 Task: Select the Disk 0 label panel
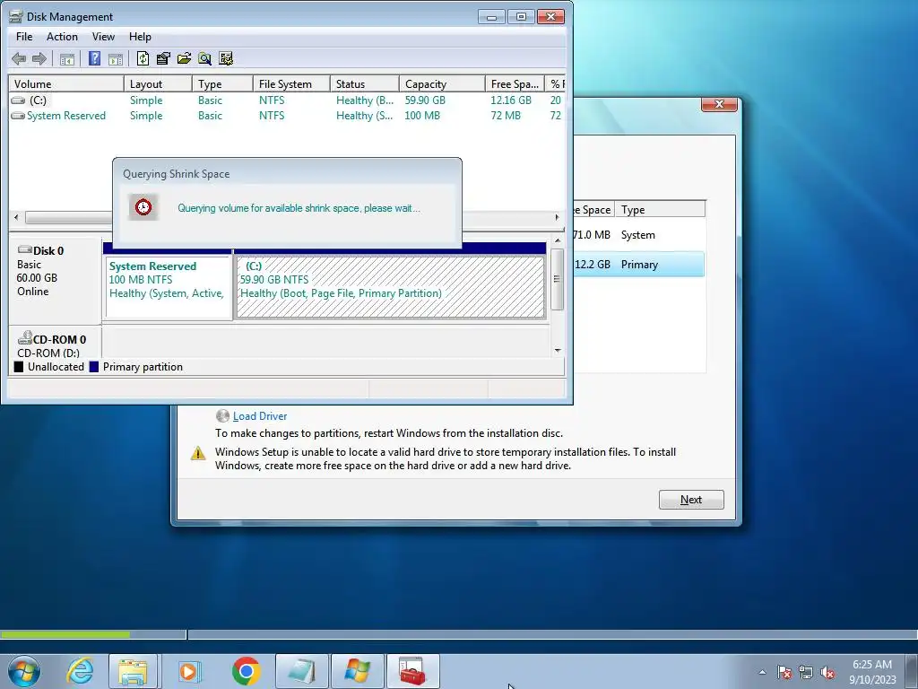pos(55,280)
